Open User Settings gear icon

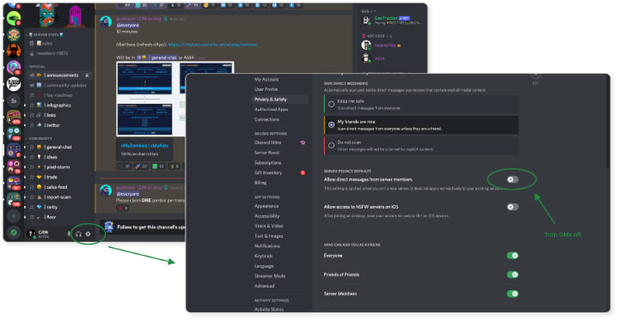(x=88, y=233)
